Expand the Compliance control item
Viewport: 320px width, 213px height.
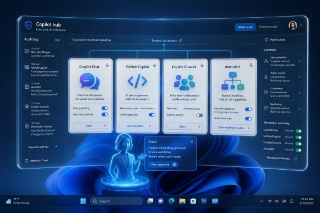[299, 93]
